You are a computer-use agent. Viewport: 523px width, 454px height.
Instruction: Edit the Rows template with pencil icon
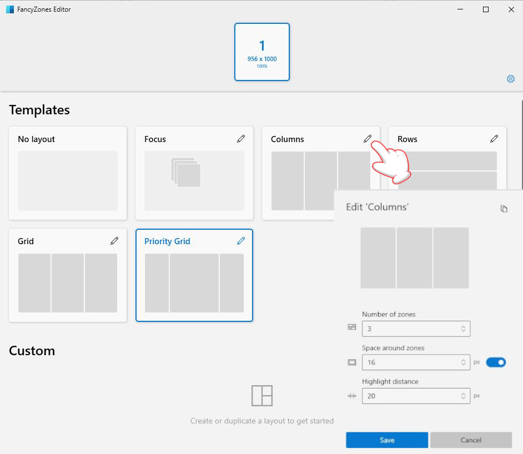coord(494,139)
